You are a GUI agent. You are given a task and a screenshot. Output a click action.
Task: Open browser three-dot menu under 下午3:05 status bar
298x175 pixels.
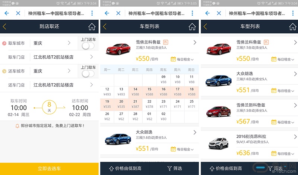click(192, 13)
